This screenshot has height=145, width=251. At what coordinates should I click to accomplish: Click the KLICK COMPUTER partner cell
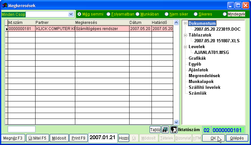pos(55,29)
